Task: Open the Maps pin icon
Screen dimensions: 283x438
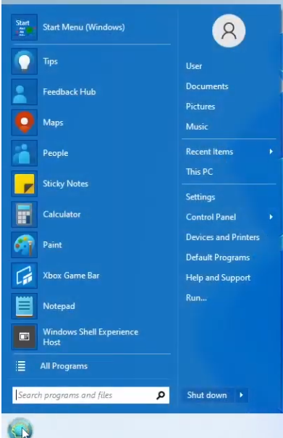Action: click(x=25, y=123)
